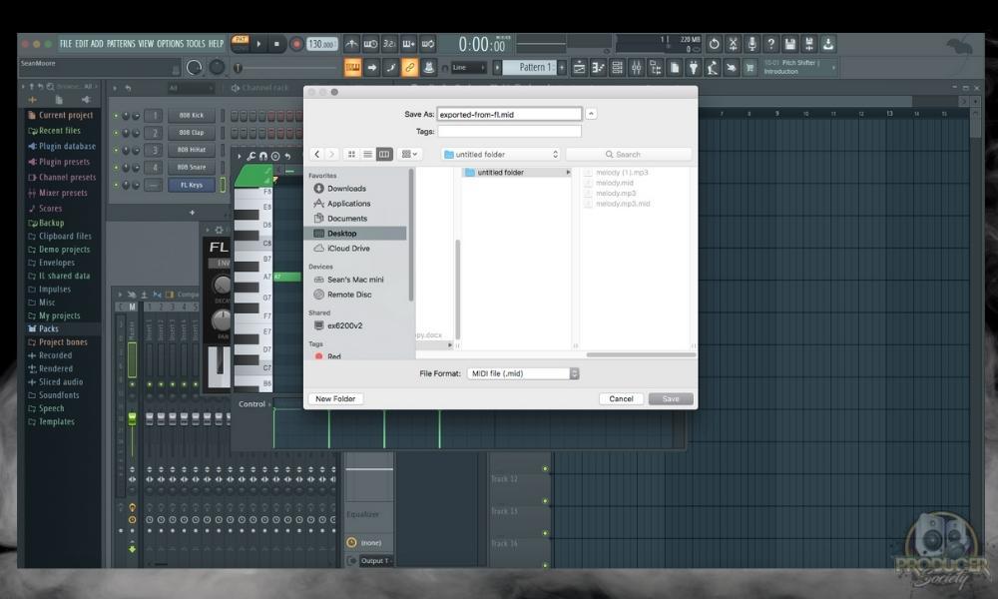Click the Tags input field

509,131
